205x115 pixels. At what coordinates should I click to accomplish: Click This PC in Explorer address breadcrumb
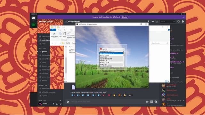pyautogui.click(x=68, y=43)
